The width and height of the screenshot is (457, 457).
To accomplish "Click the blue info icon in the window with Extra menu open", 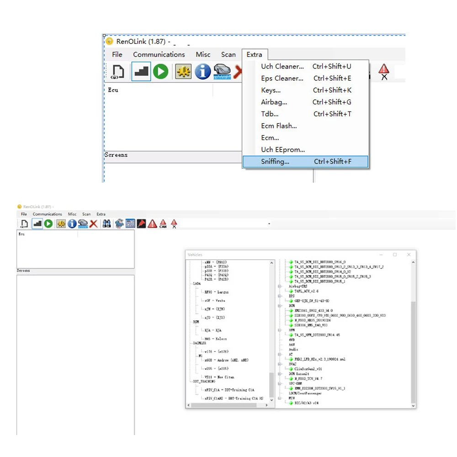I will coord(202,71).
